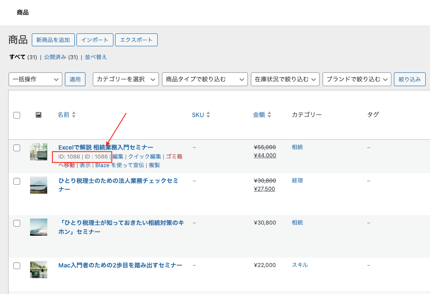
Task: Click the 新商品を追加 button
Action: 53,40
